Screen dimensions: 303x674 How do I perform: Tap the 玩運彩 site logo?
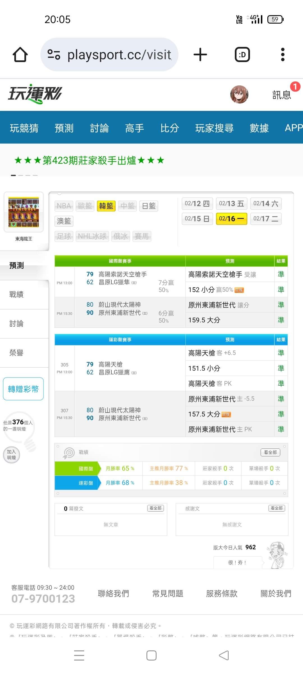pyautogui.click(x=35, y=94)
